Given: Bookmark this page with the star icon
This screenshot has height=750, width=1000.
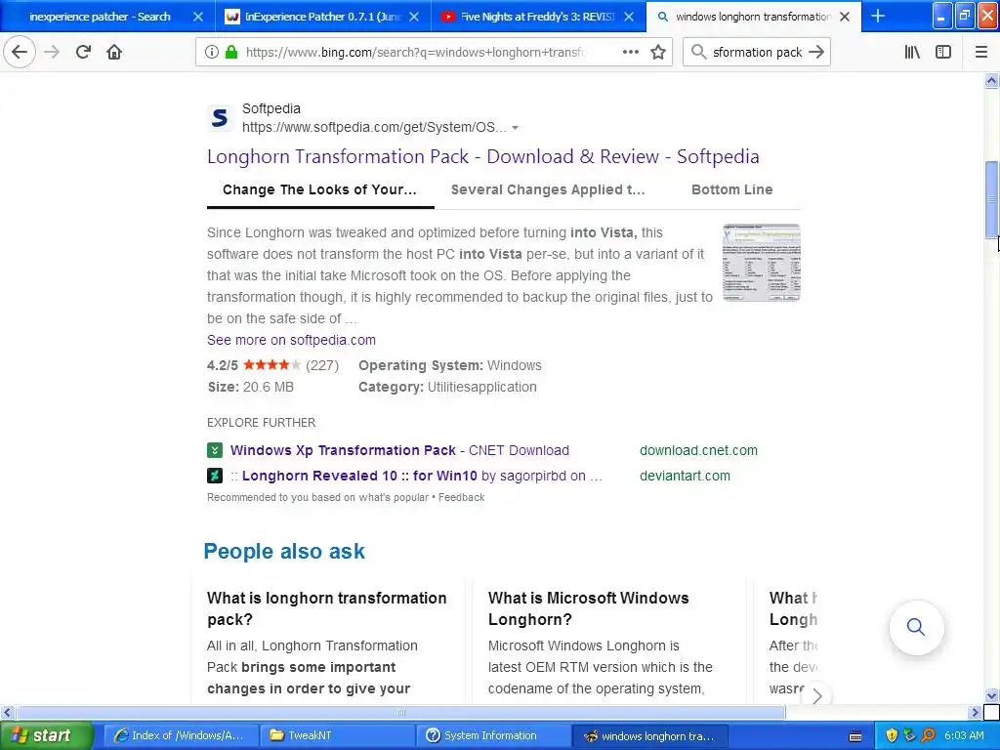Looking at the screenshot, I should 658,52.
